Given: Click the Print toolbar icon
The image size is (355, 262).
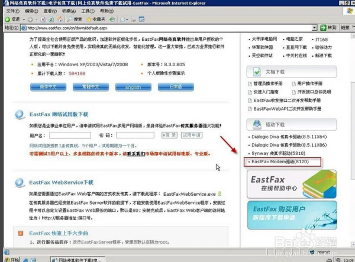Looking at the screenshot, I should click(133, 20).
